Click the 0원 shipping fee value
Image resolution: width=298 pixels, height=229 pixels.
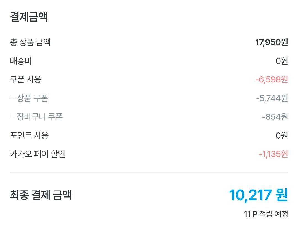[282, 61]
